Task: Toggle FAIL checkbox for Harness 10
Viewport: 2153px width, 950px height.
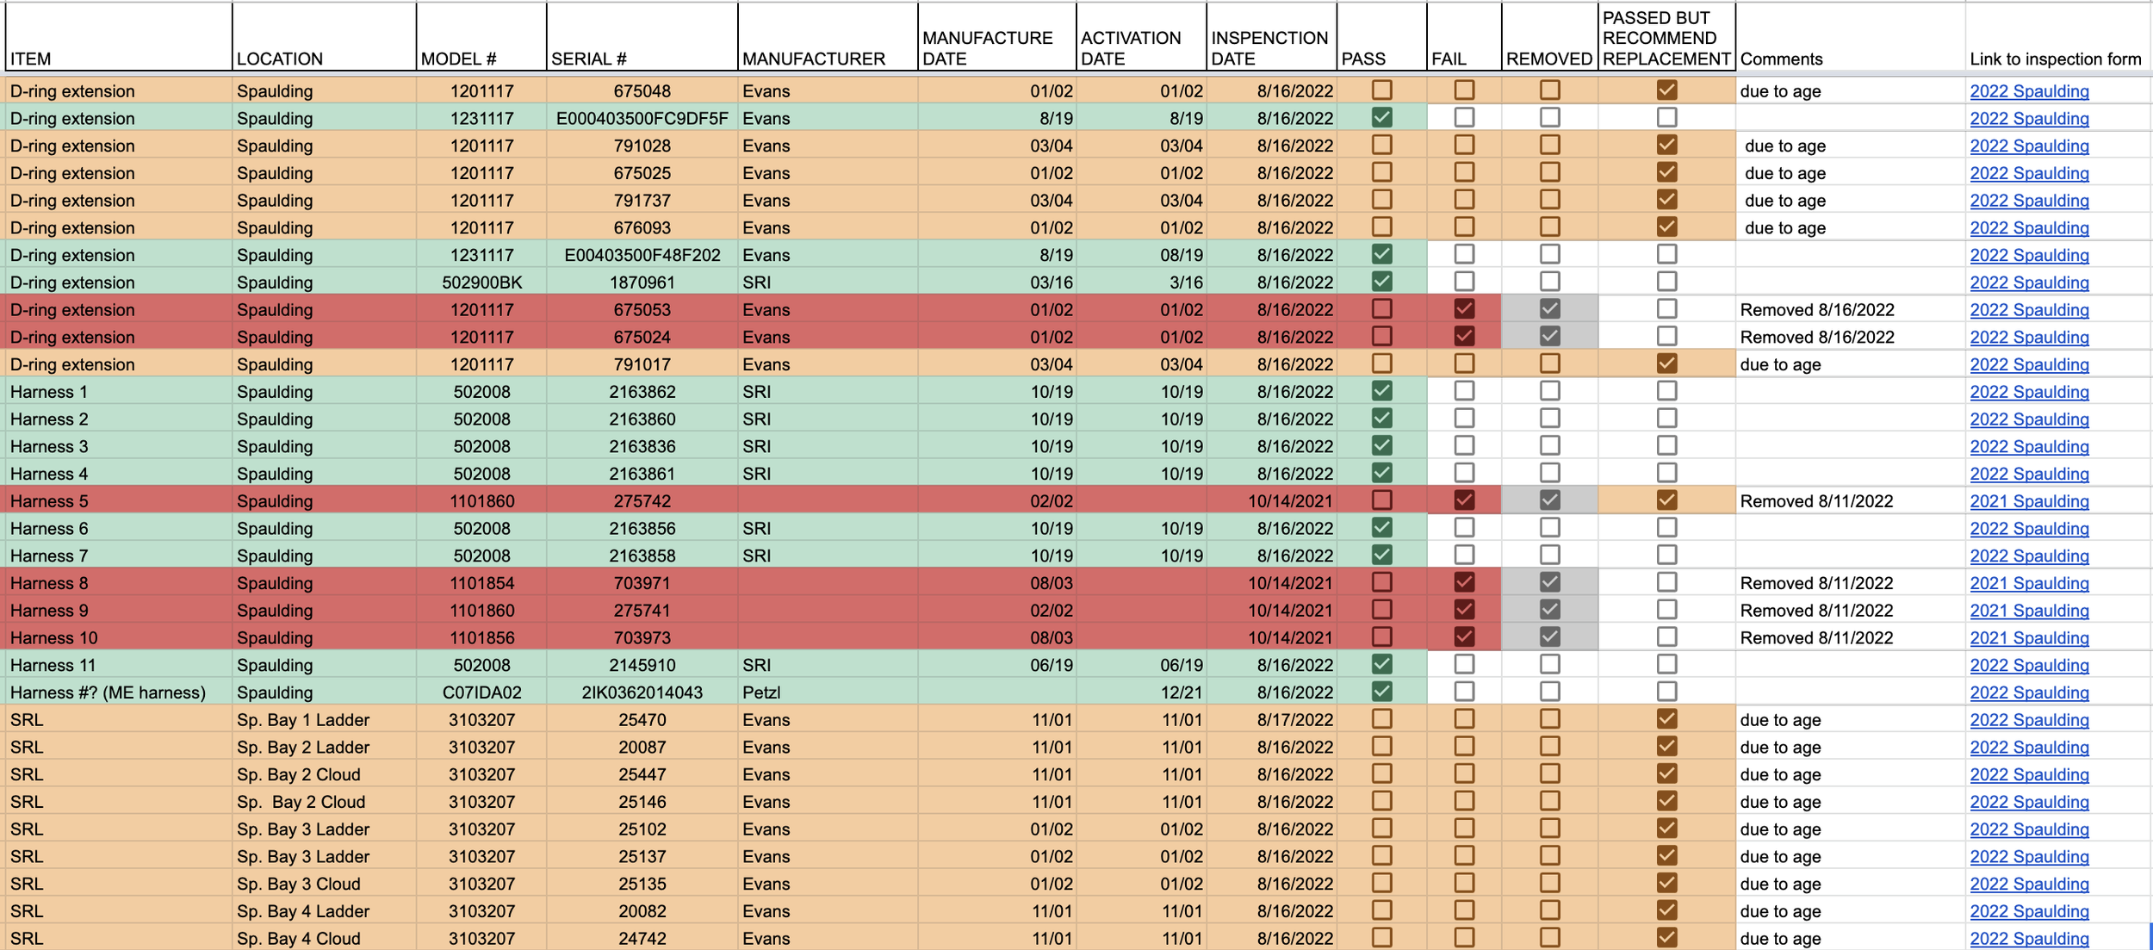Action: pos(1463,637)
